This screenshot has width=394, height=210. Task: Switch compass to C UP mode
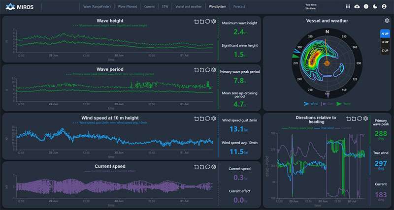[385, 51]
